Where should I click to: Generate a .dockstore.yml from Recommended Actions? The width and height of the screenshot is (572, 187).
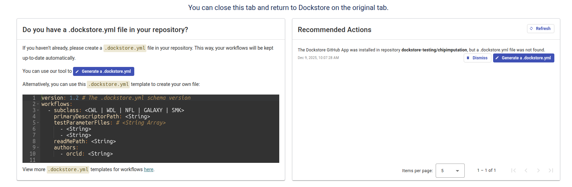click(523, 58)
